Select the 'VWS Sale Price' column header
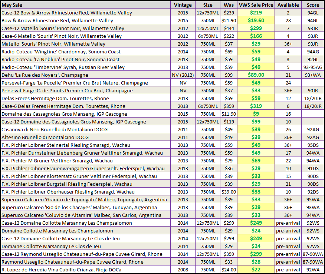The image size is (325, 274). pos(256,5)
